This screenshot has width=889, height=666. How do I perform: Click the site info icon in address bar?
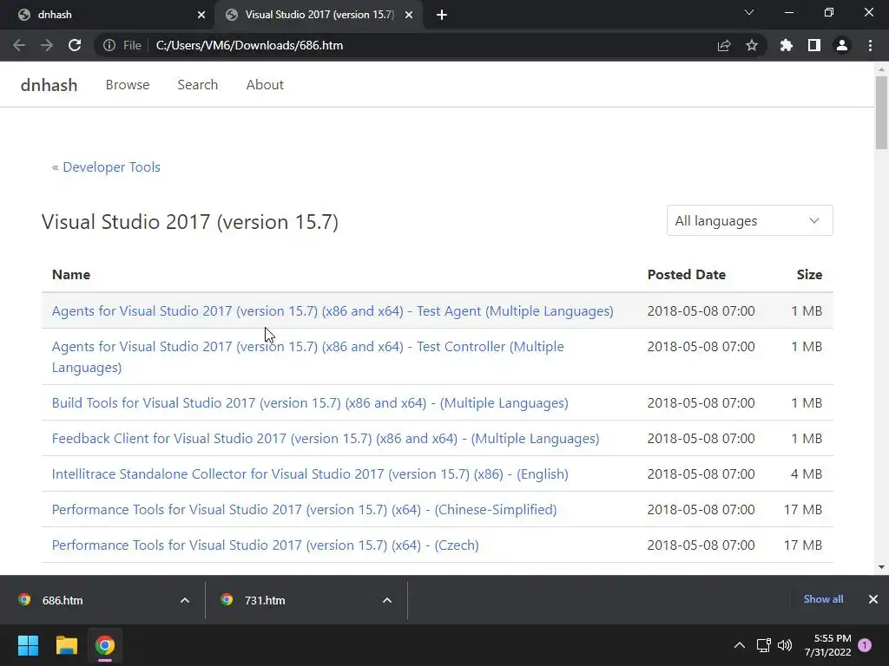[109, 45]
